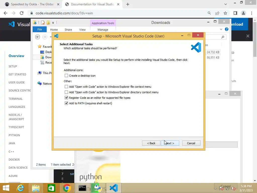
Task: Open the SETUP docs section
Action: [13, 66]
